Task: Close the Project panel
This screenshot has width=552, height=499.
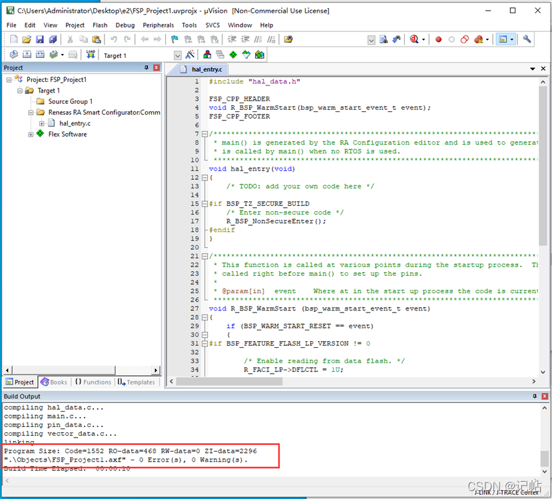Action: (156, 67)
